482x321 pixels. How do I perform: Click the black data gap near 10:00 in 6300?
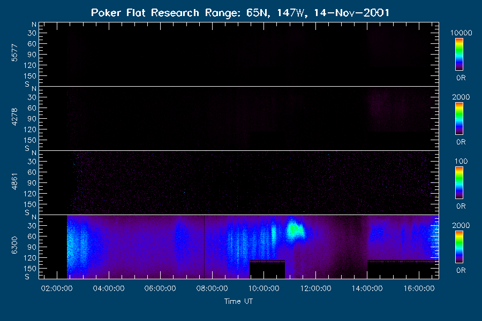tap(267, 270)
